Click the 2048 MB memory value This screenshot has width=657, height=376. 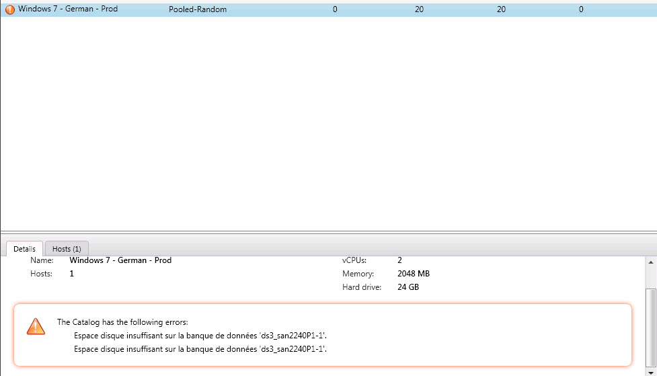(x=414, y=274)
